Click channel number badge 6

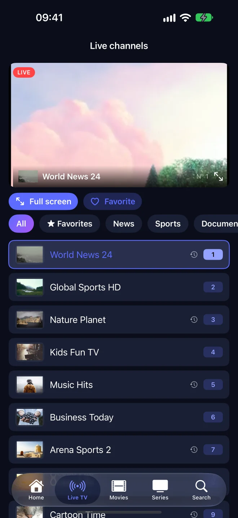click(213, 417)
